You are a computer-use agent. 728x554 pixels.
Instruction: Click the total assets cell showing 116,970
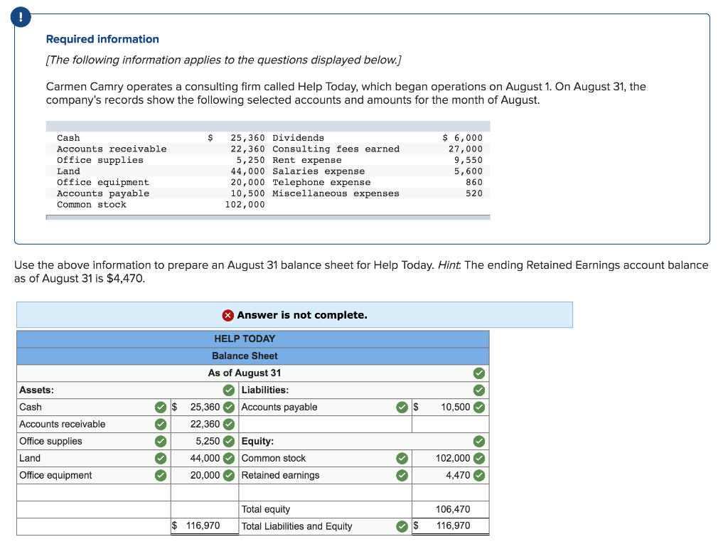coord(205,526)
